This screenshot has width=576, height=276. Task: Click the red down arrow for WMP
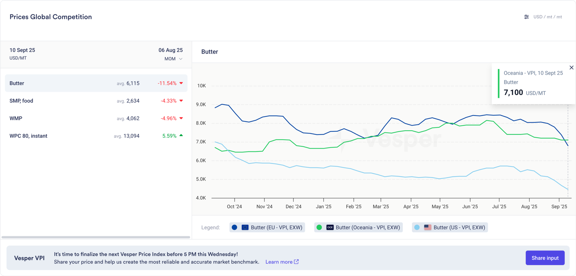click(x=181, y=118)
